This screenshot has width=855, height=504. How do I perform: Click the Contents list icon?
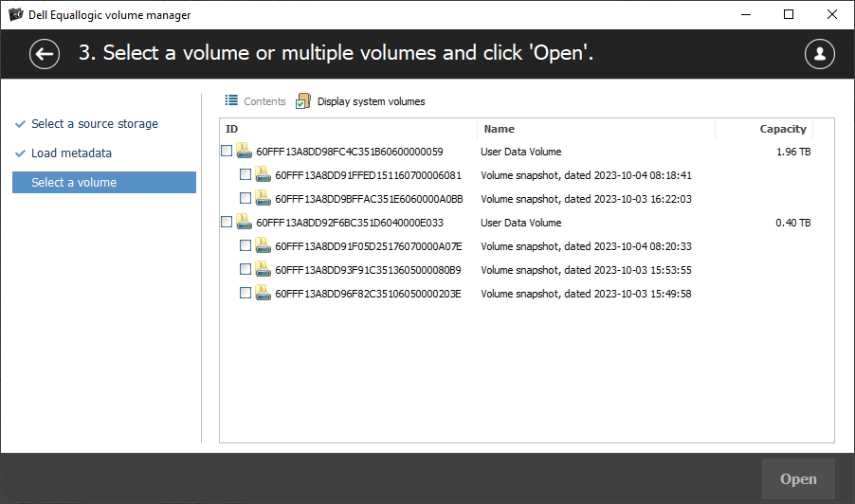(x=231, y=100)
